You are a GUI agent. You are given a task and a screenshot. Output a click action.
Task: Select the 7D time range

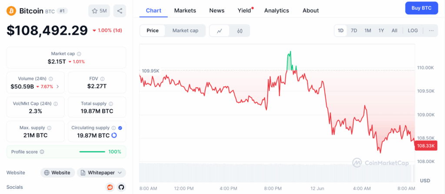(x=354, y=31)
